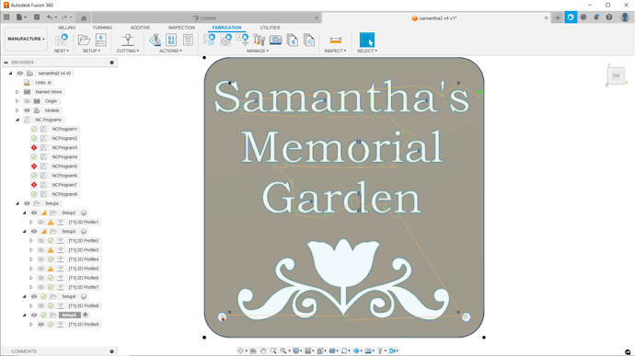
Task: Open the Tool Library icon
Action: (x=259, y=40)
